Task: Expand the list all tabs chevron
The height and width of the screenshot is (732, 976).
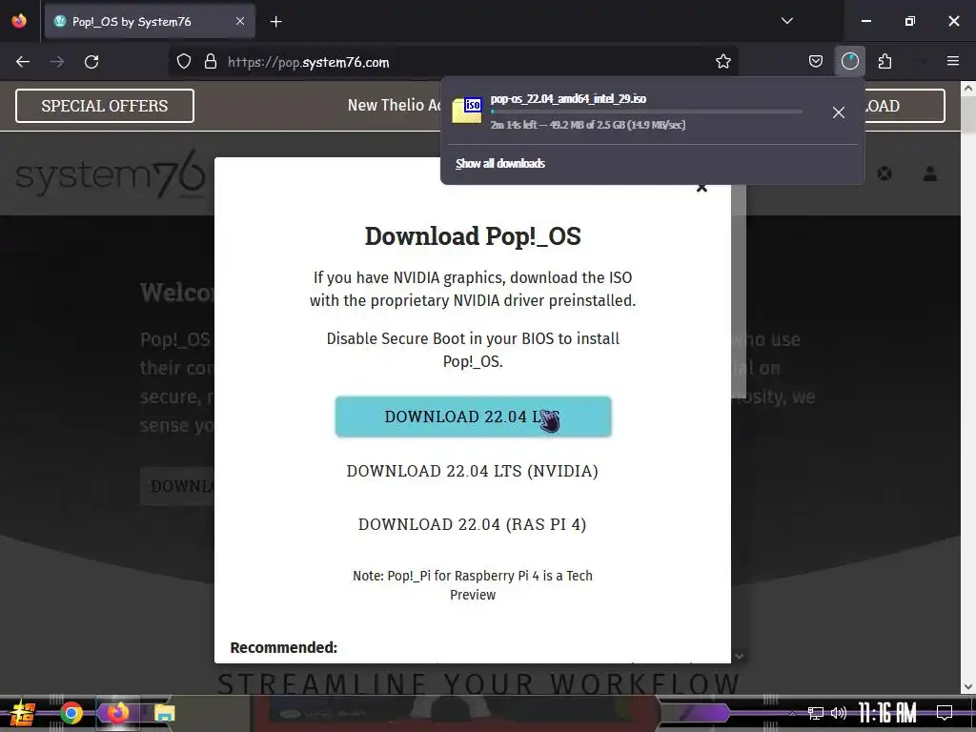Action: pyautogui.click(x=786, y=21)
